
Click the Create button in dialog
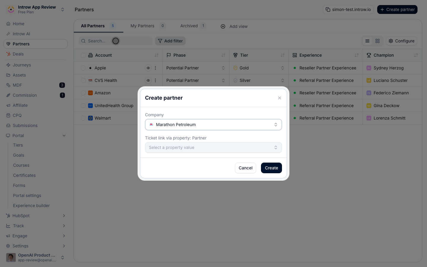click(x=271, y=168)
